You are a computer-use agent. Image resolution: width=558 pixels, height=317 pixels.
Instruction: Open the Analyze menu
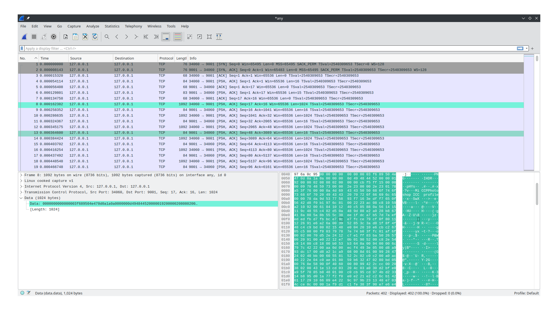tap(93, 26)
